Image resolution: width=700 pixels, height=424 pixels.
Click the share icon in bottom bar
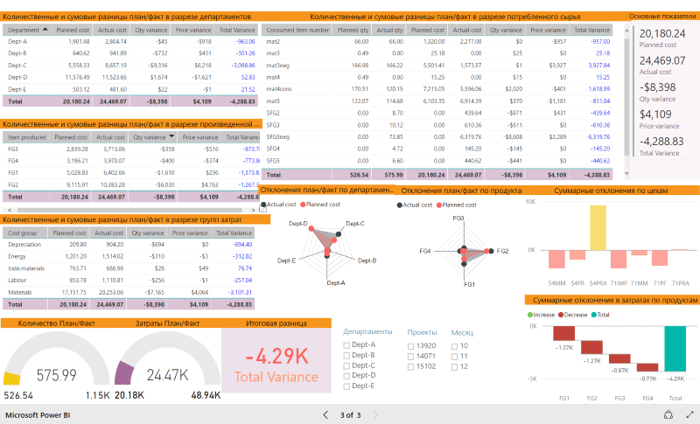(669, 415)
